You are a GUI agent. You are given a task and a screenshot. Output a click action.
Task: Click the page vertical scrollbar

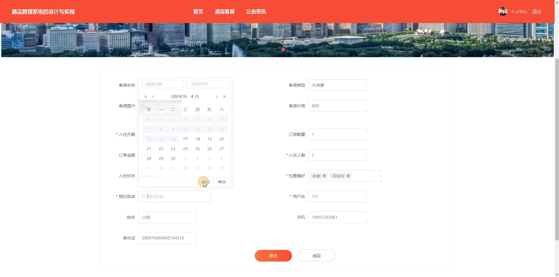coord(557,149)
